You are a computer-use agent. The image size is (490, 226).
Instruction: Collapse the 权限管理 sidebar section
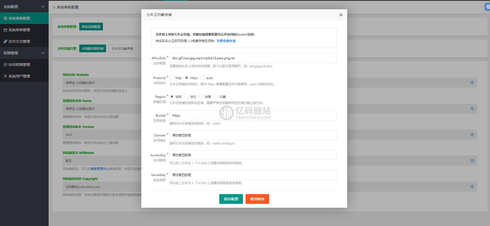24,53
